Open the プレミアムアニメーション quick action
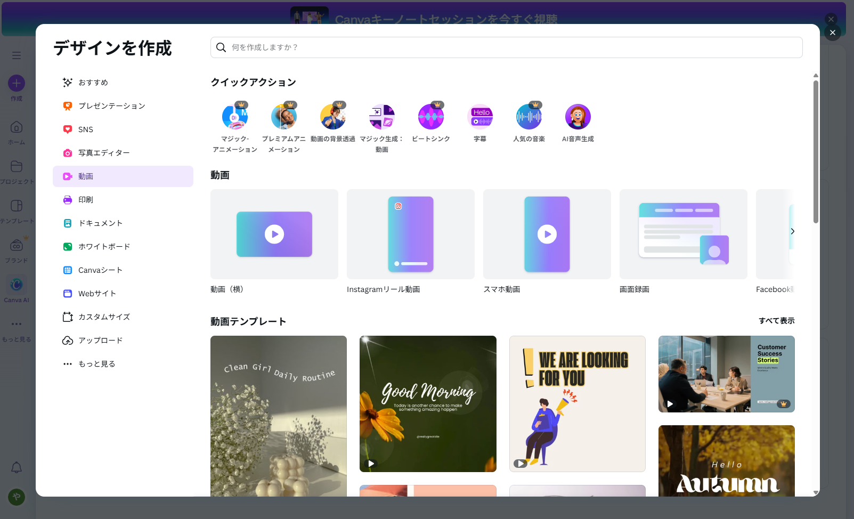 click(284, 117)
